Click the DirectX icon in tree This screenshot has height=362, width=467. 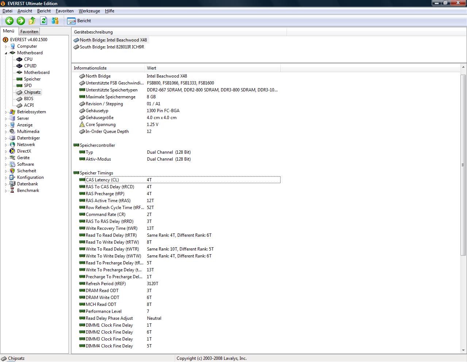(12, 151)
